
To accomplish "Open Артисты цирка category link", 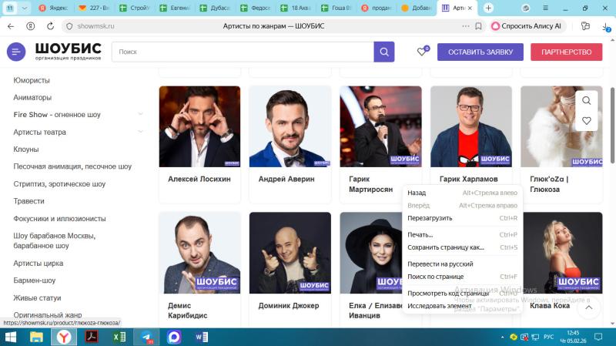I will click(x=38, y=263).
